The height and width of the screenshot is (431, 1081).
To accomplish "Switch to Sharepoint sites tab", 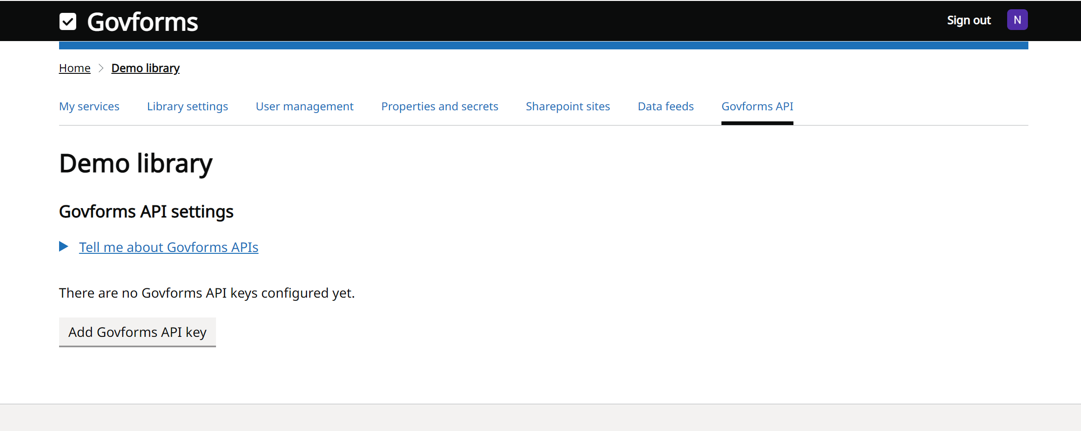I will tap(568, 107).
